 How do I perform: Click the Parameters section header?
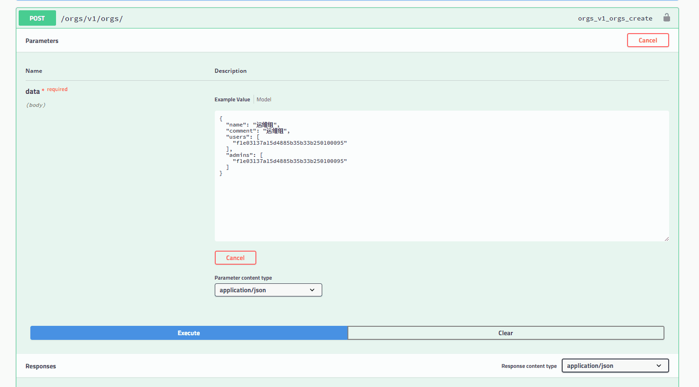pyautogui.click(x=42, y=41)
